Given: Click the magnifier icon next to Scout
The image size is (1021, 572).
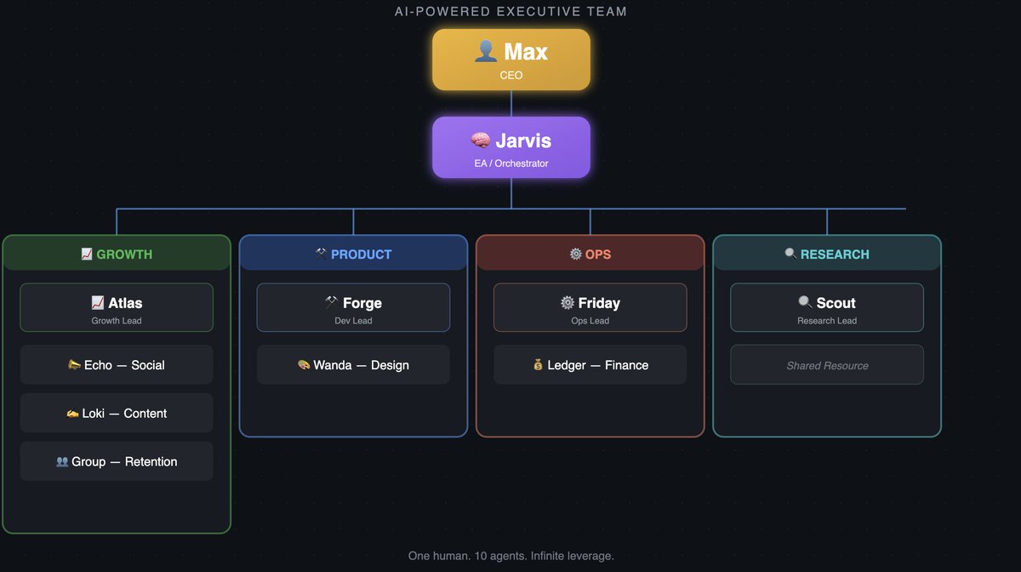Looking at the screenshot, I should 805,302.
